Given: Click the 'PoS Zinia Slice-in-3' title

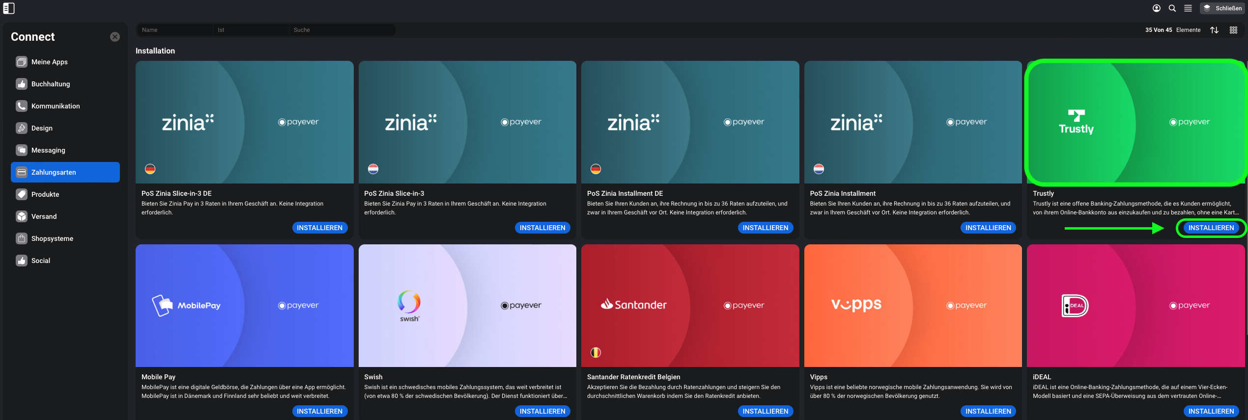Looking at the screenshot, I should (x=394, y=193).
